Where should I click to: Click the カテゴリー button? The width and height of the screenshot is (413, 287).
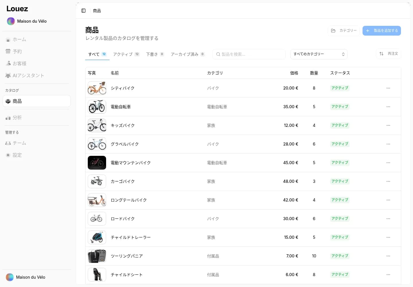pos(344,31)
